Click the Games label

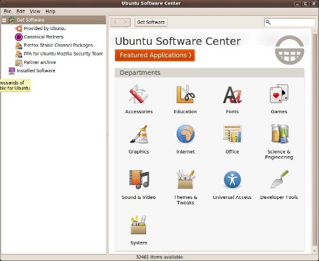(279, 111)
